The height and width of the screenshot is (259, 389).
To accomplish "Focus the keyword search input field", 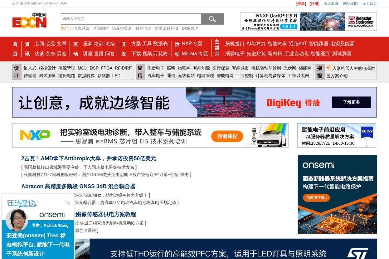I will (131, 19).
